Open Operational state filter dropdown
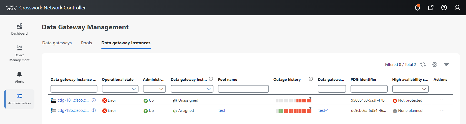The height and width of the screenshot is (124, 466). coord(120,89)
